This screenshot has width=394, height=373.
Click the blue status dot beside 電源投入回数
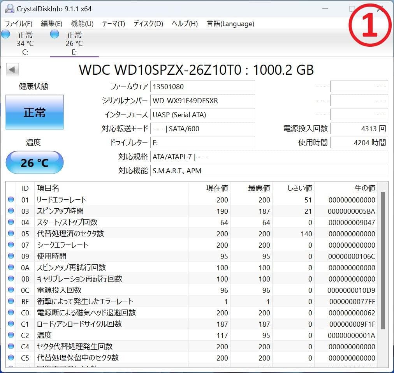[x=11, y=290]
